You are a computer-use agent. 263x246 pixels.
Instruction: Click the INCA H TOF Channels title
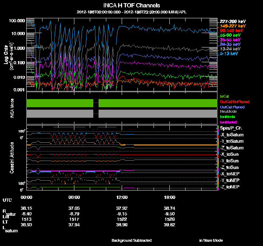tap(132, 6)
